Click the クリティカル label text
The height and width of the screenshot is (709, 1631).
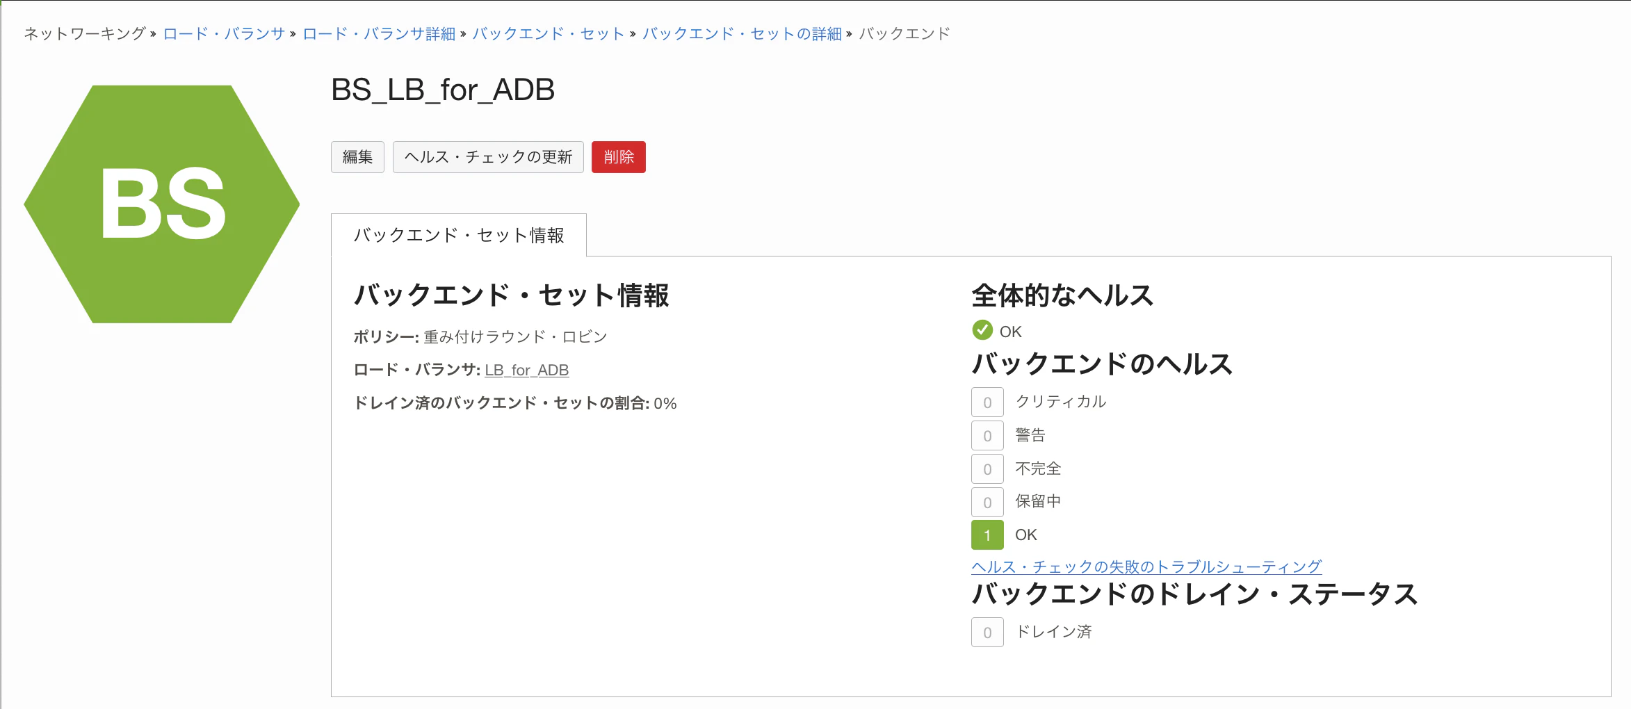[1061, 402]
